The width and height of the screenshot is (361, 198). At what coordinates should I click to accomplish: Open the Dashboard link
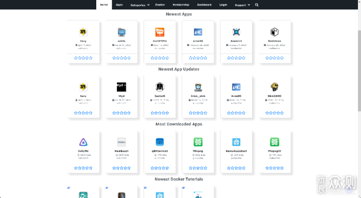(x=204, y=4)
